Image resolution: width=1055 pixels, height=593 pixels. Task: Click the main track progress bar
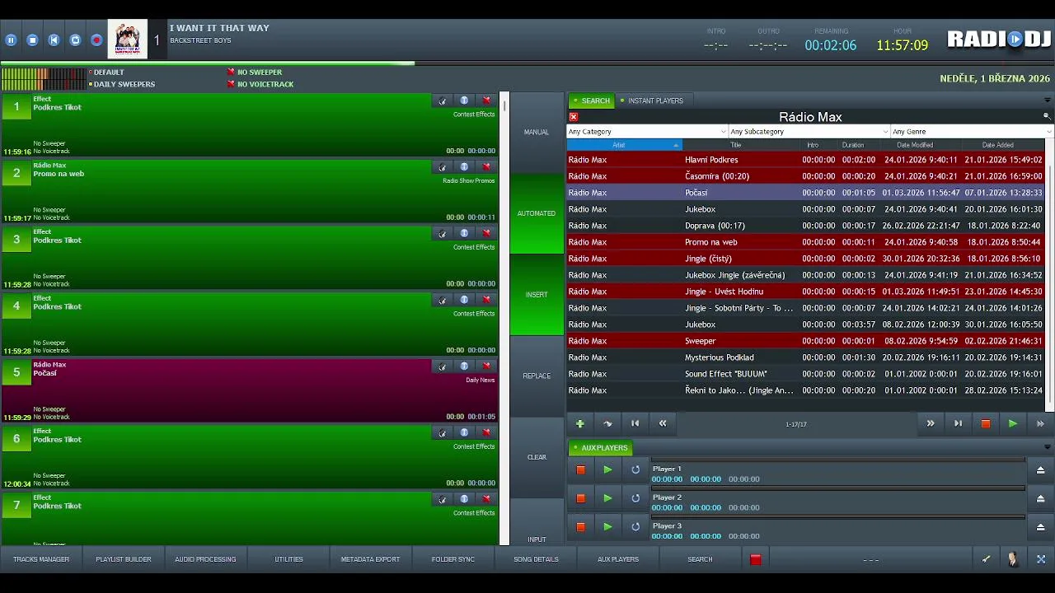pos(527,63)
